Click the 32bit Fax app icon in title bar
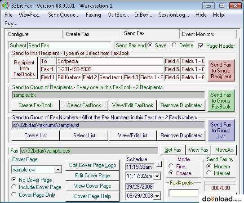This screenshot has width=244, height=203. coord(6,6)
